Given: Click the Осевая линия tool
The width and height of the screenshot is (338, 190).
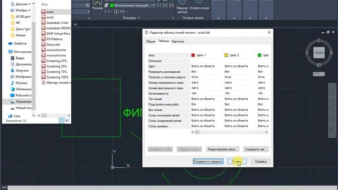Looking at the screenshot, I should click(199, 5).
